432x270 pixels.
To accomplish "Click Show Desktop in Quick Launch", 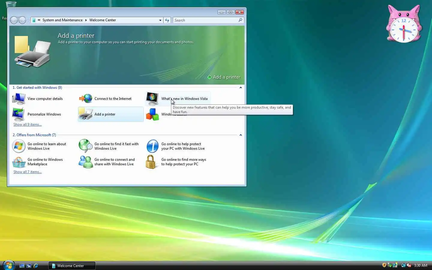I will click(22, 265).
